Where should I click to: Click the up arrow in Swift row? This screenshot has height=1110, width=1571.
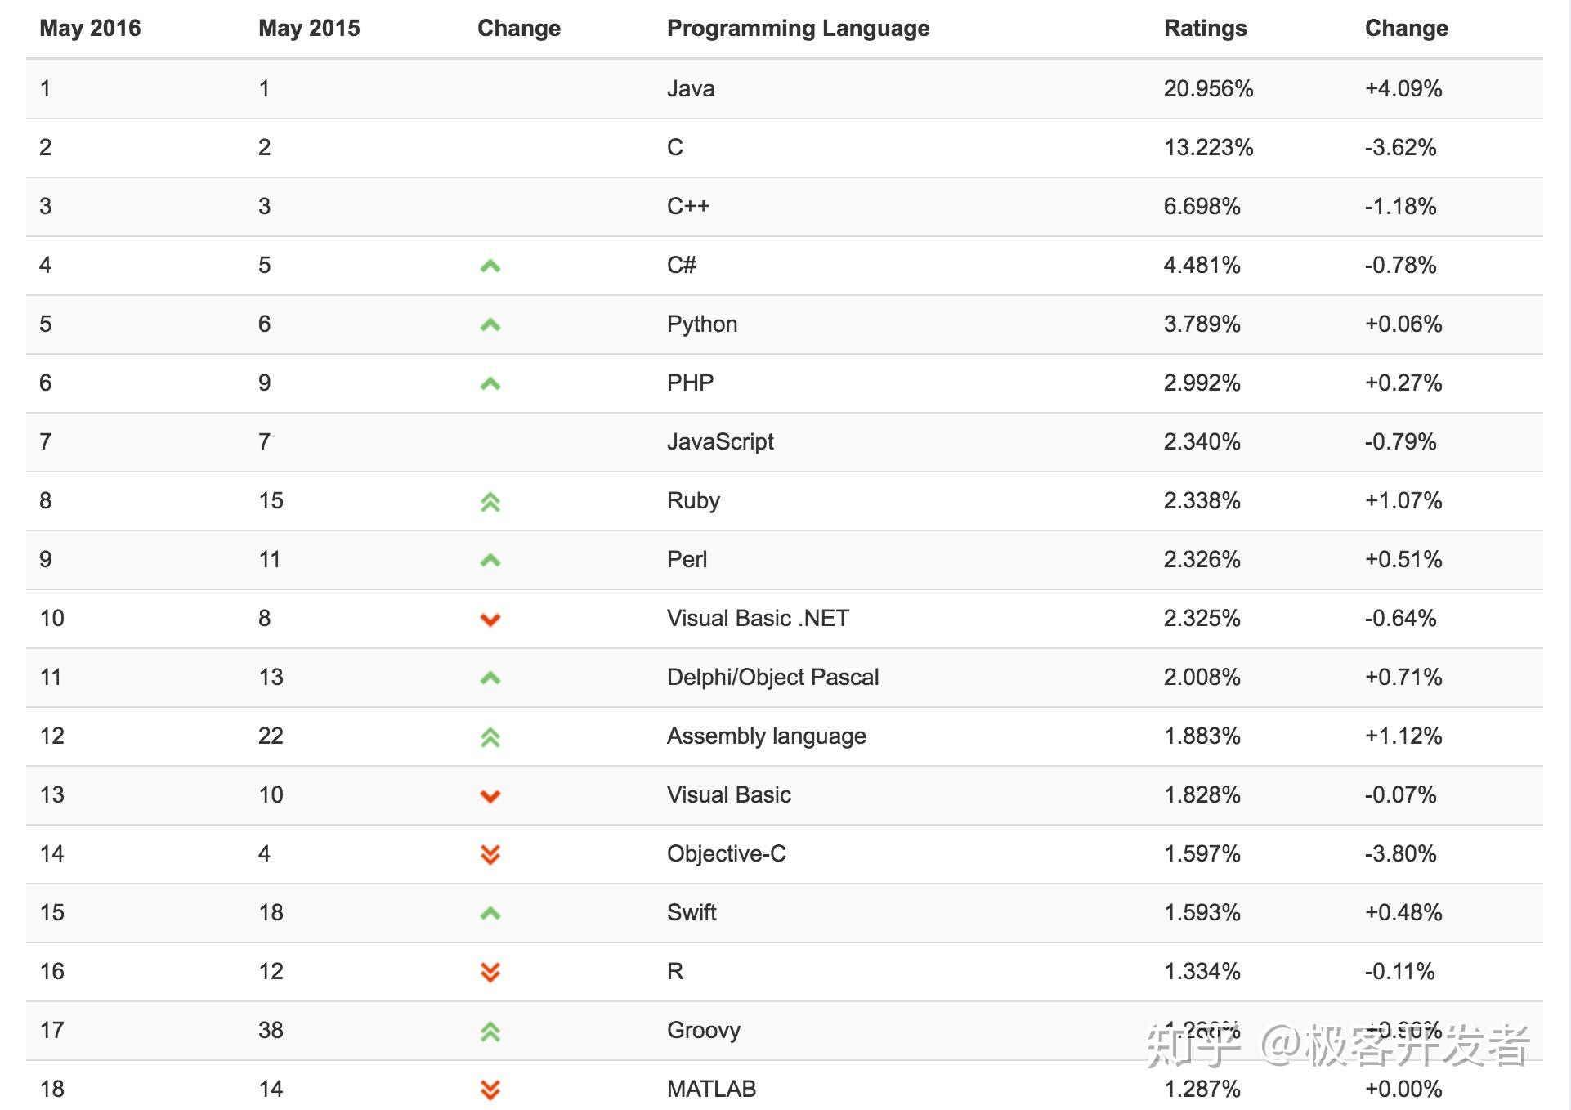490,914
